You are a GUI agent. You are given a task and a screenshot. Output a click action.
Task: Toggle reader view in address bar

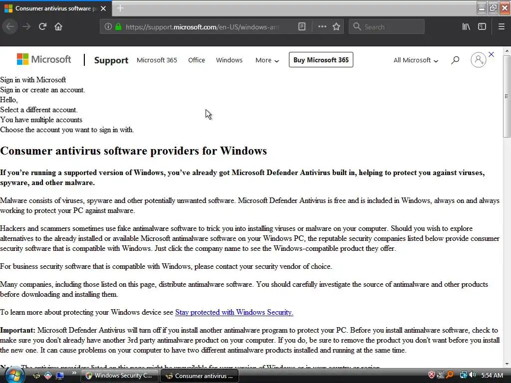pyautogui.click(x=302, y=27)
